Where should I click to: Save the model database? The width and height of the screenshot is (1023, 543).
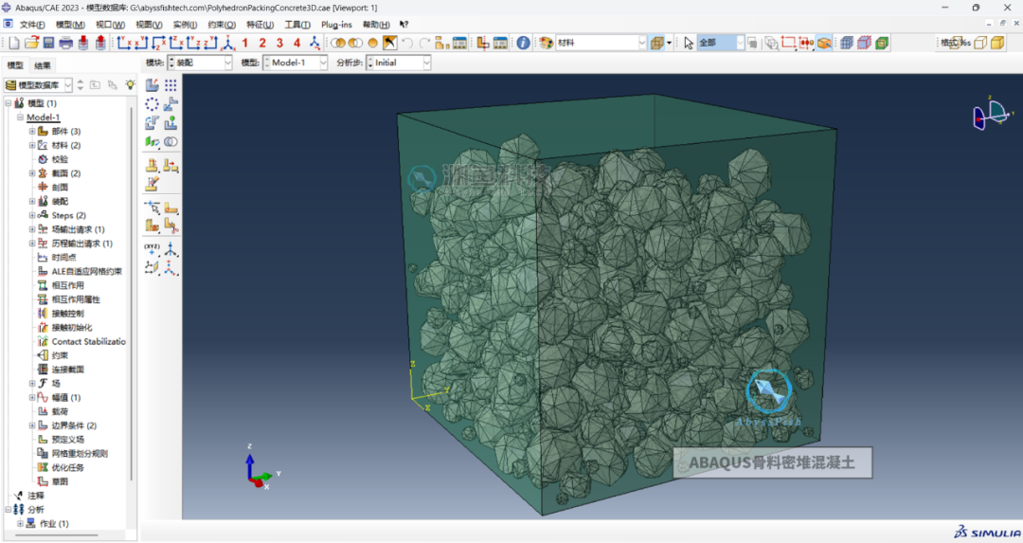(x=49, y=43)
